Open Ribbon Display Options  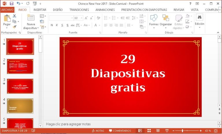[197, 4]
